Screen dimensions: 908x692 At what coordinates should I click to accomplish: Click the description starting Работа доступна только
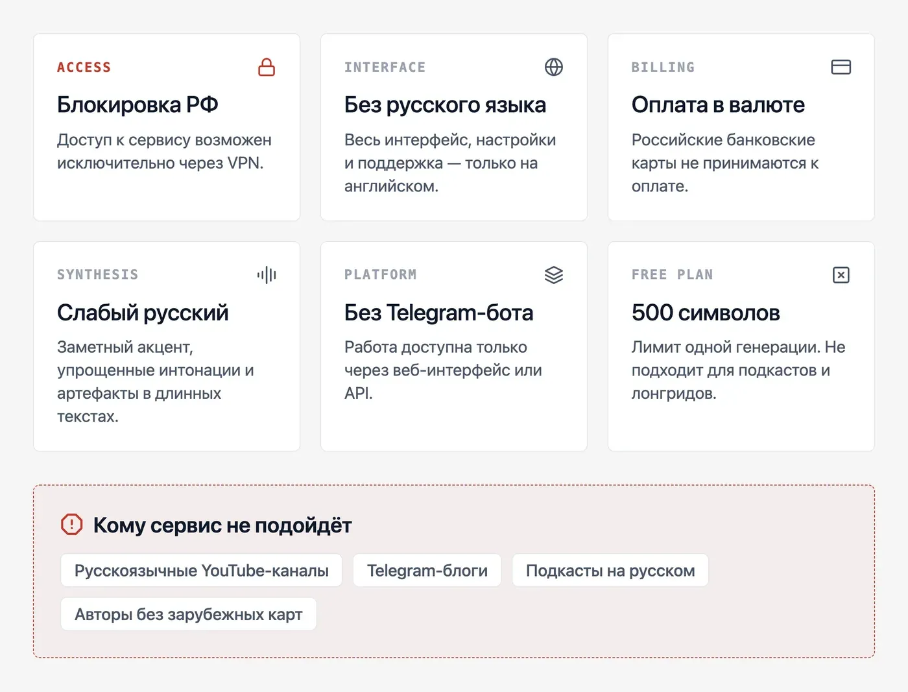point(443,370)
